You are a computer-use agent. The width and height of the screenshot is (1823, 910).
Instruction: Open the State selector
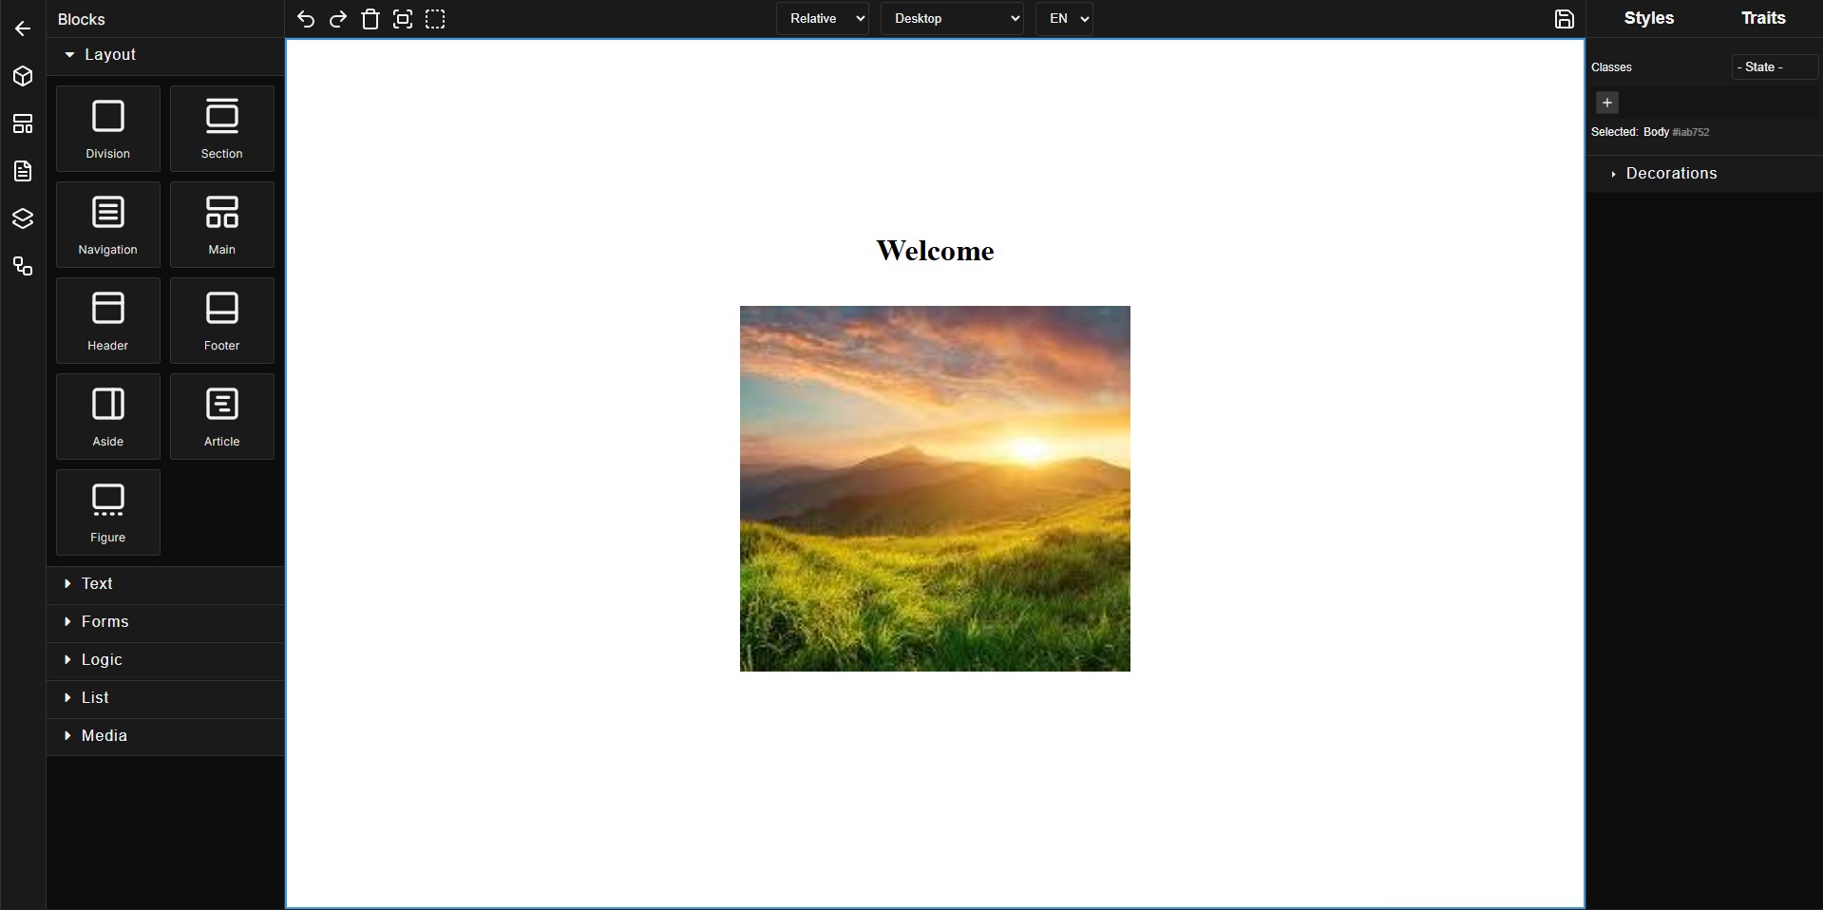1773,66
